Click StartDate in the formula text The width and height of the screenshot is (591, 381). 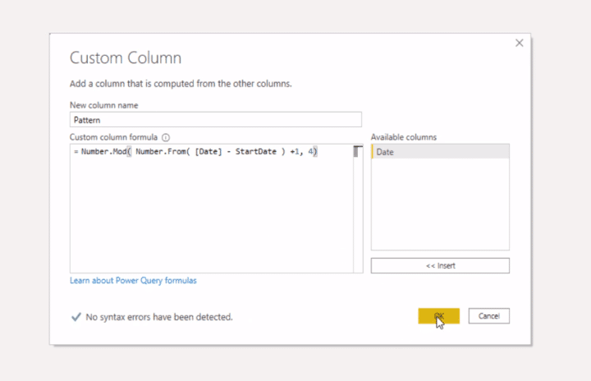coord(256,152)
